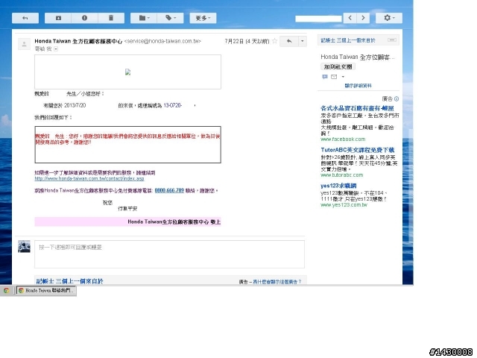
Task: Open the settings gear menu
Action: (389, 18)
